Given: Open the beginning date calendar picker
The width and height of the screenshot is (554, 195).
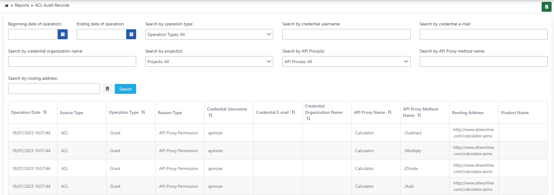Looking at the screenshot, I should 62,34.
